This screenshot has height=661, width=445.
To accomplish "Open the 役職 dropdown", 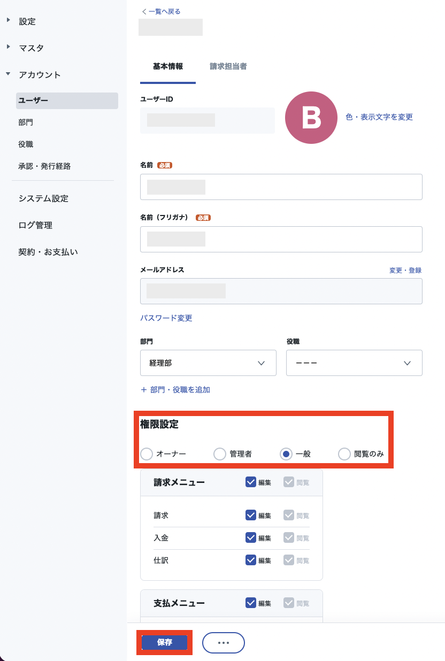I will coord(354,363).
